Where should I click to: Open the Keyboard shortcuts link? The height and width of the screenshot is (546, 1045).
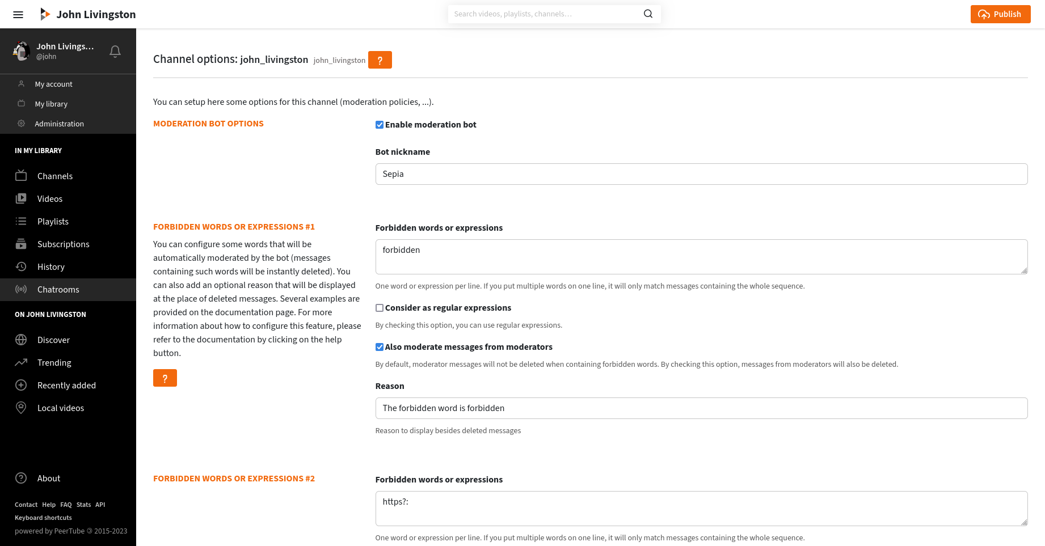43,518
